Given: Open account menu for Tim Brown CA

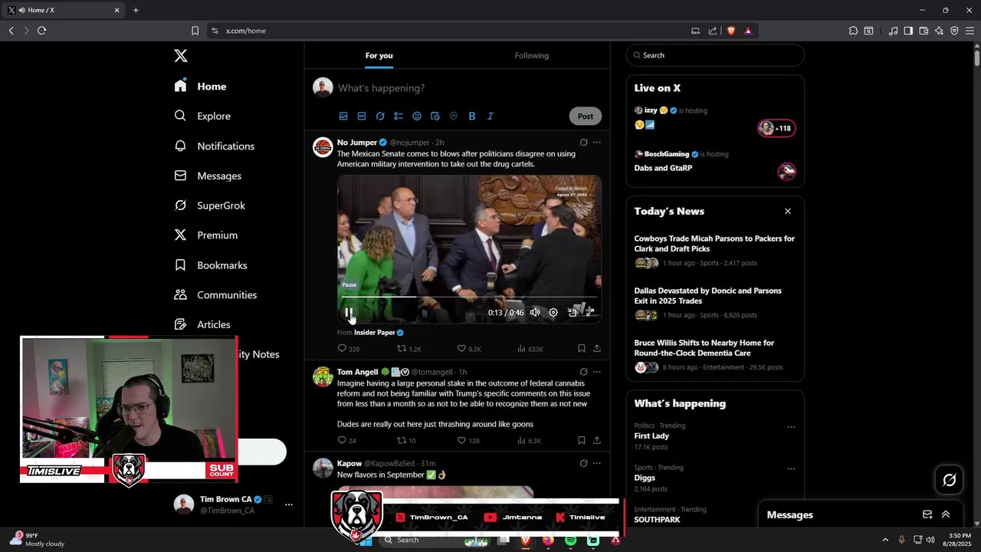Looking at the screenshot, I should tap(235, 504).
